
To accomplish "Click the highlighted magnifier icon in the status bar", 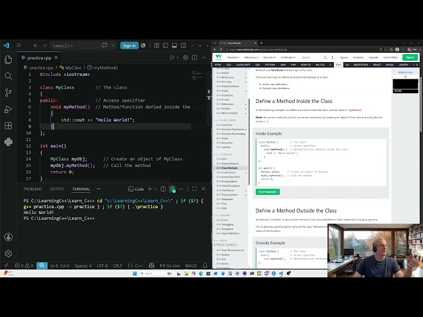I will 42,265.
